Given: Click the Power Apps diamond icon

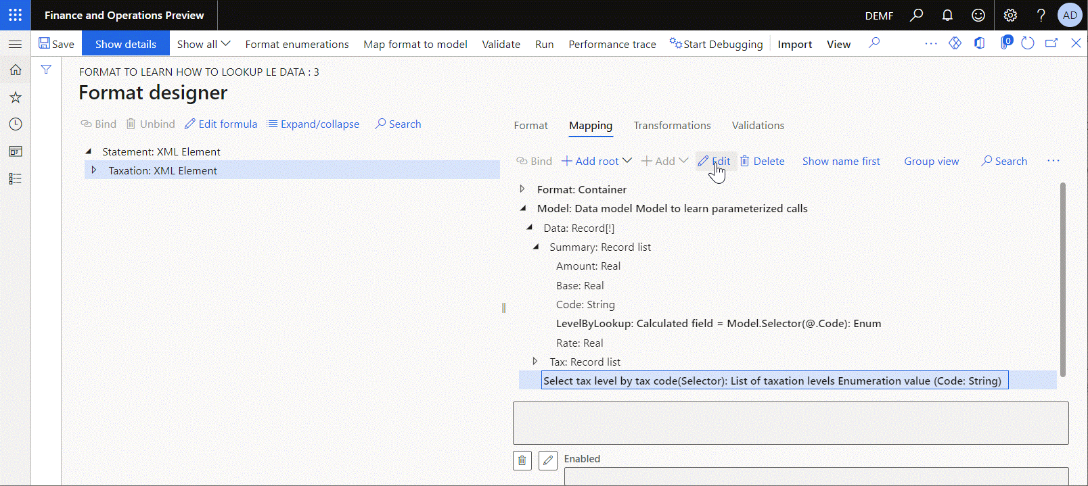Looking at the screenshot, I should 955,43.
